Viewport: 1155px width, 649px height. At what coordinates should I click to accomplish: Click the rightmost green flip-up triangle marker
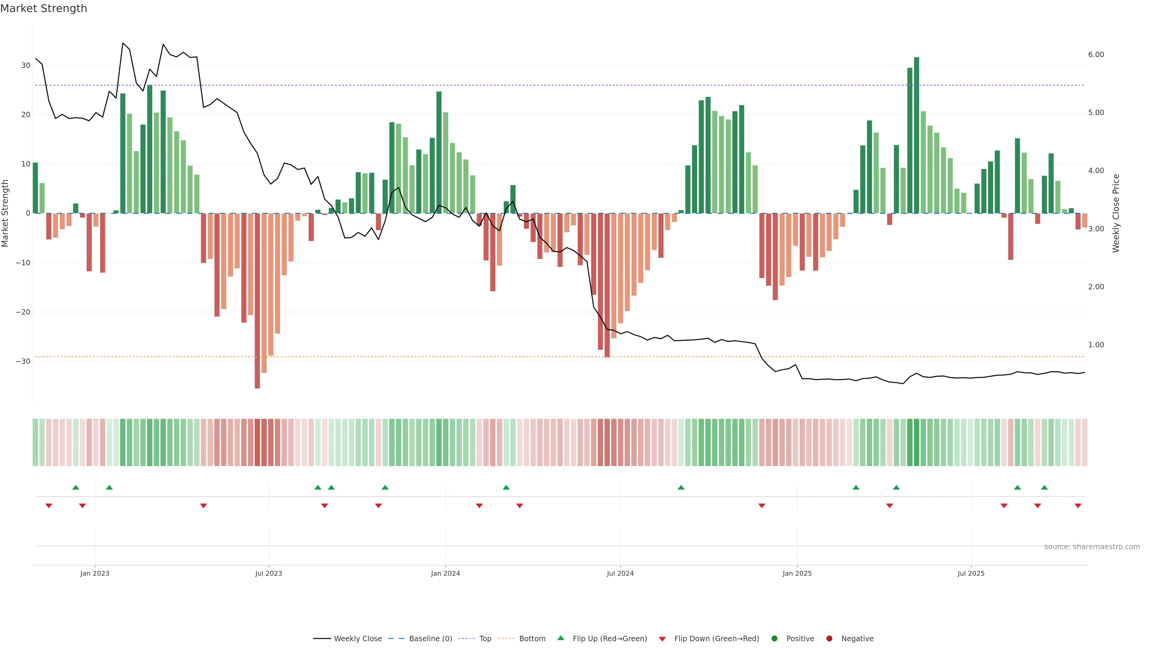1044,487
